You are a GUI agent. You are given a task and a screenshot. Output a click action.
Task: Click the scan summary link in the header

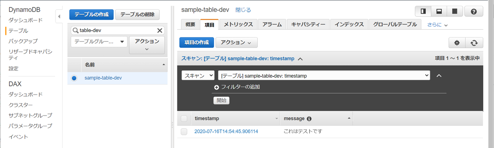coord(238,59)
